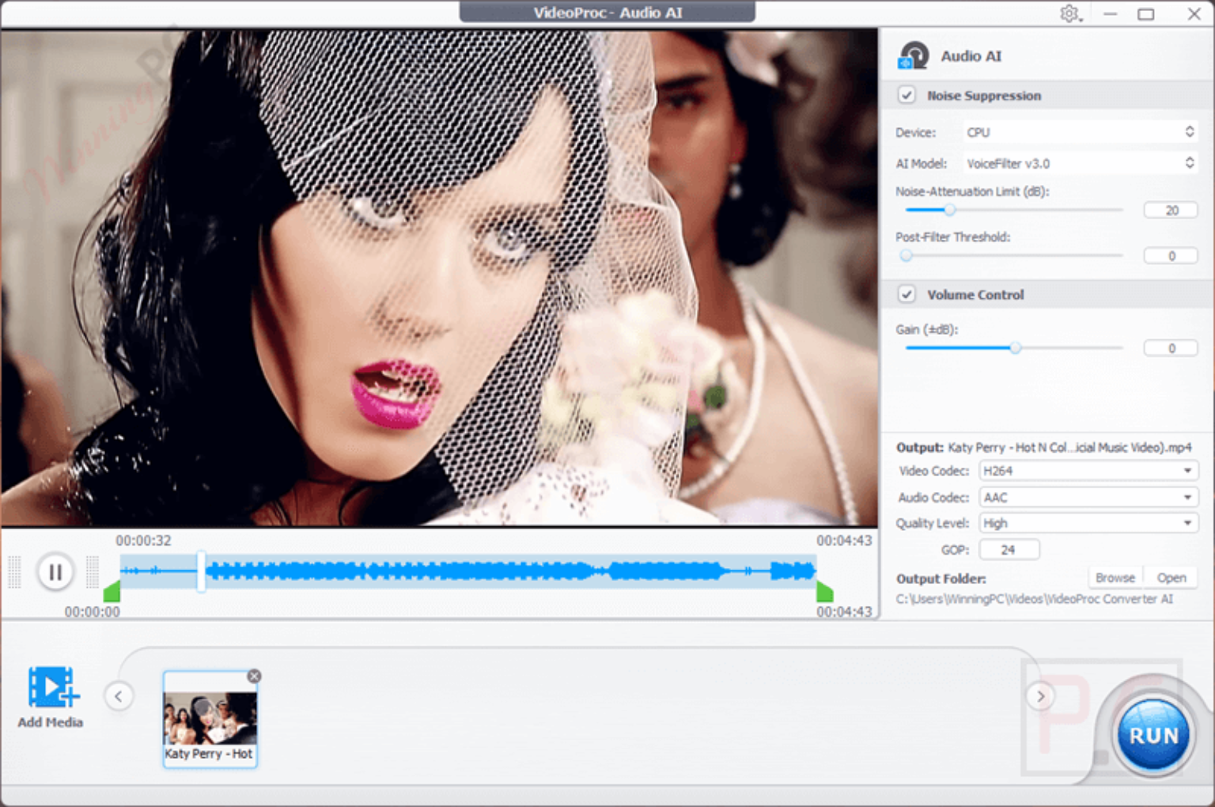The height and width of the screenshot is (807, 1215).
Task: Click the output file name text
Action: [x=1069, y=448]
